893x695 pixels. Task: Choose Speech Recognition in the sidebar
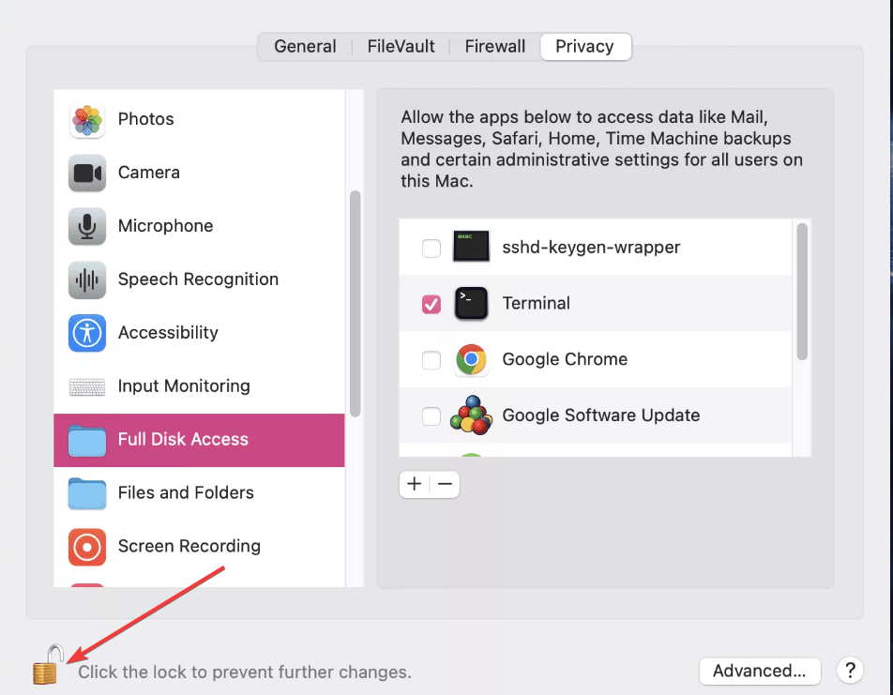[198, 280]
